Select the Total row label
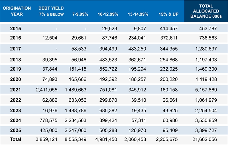This screenshot has width=228, height=145. [x=16, y=139]
